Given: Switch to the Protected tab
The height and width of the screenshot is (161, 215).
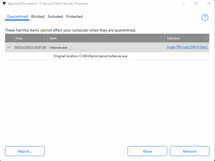Looking at the screenshot, I should [74, 16].
